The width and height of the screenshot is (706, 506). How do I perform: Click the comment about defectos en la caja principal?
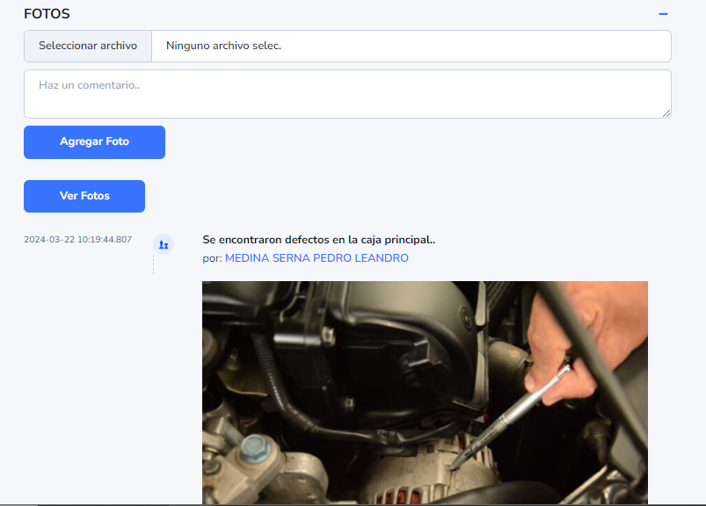[319, 240]
